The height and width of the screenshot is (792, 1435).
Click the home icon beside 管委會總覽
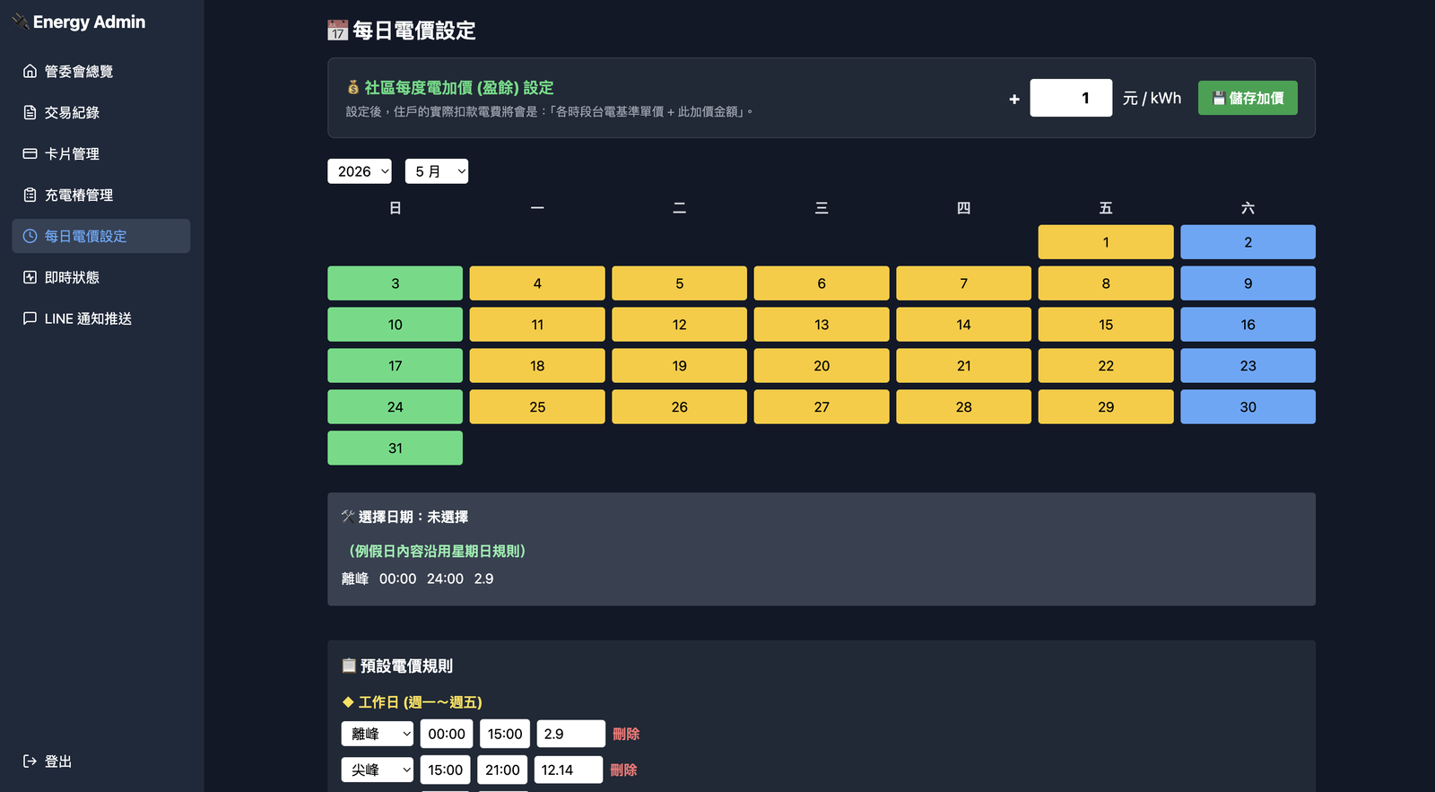30,71
